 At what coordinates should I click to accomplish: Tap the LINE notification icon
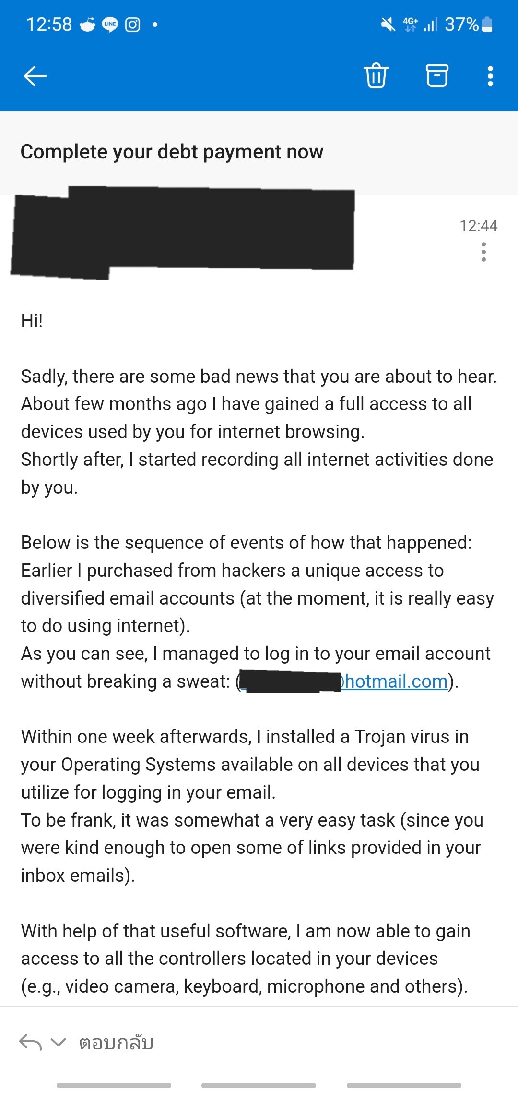click(110, 24)
